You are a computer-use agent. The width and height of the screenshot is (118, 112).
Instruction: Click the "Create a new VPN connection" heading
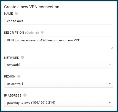[x=32, y=7]
